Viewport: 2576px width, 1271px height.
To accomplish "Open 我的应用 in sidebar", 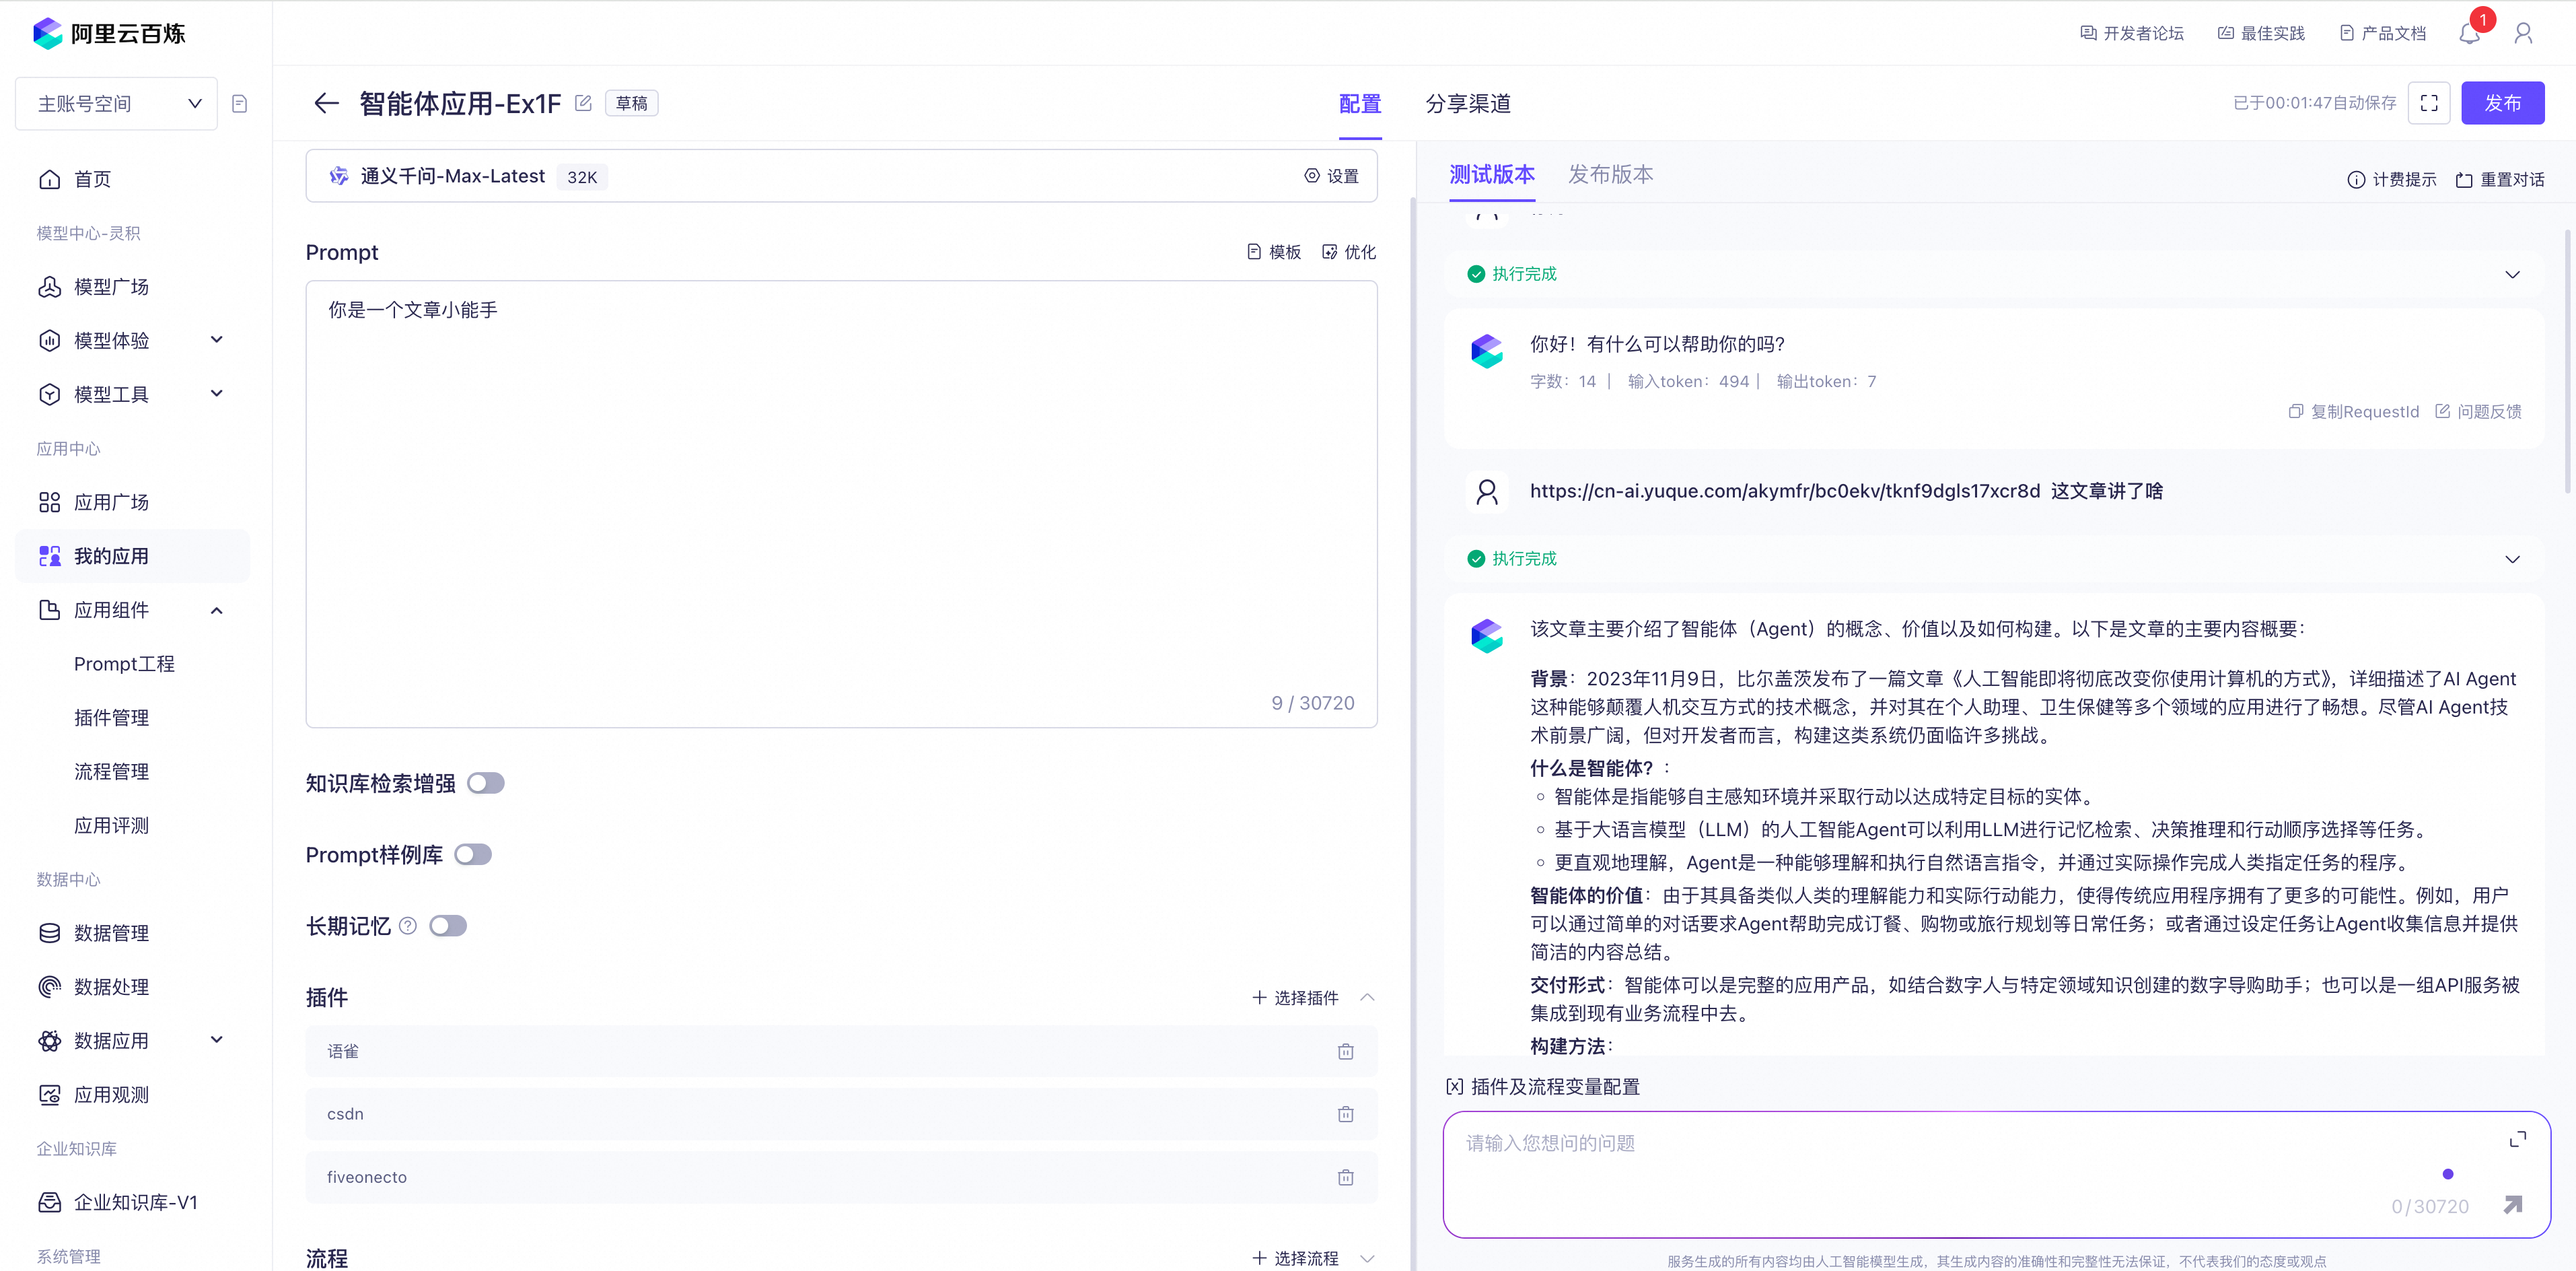I will point(132,556).
